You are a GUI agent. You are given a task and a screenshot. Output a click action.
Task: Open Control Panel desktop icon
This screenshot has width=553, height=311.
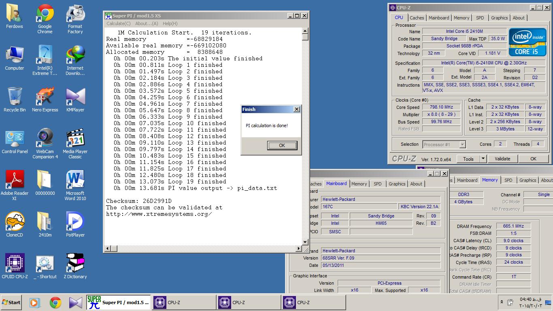click(15, 142)
